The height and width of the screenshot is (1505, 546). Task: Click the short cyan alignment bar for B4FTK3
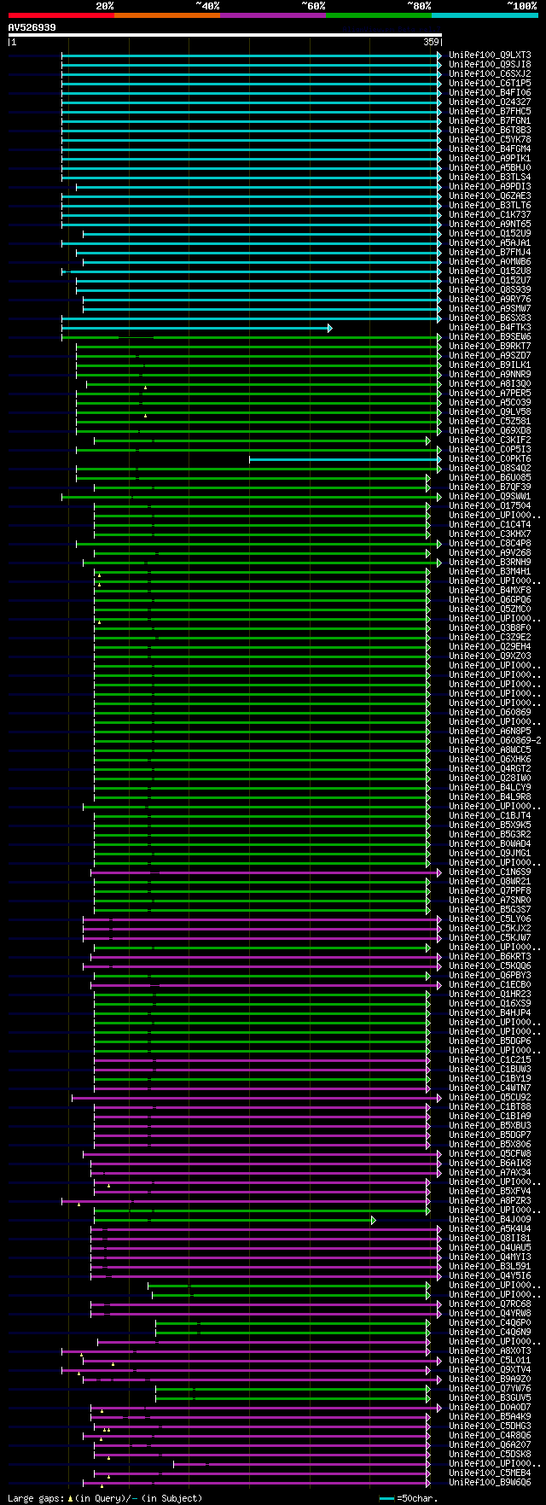coord(196,328)
